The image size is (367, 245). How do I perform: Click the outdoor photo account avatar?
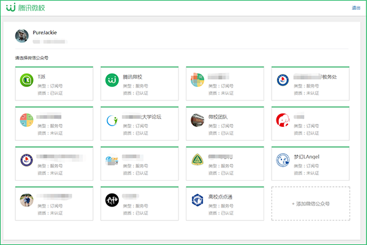(26, 200)
